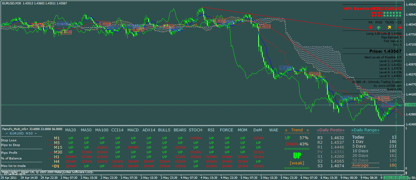Click the '40% Bearish (M30): EURUSD' heading

pos(373,8)
